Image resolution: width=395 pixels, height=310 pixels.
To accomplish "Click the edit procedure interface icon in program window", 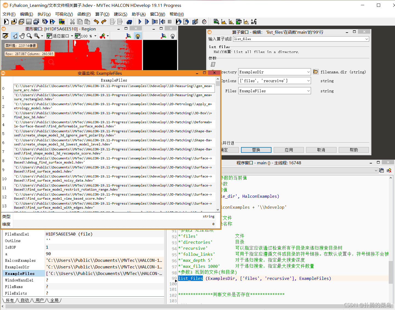I will (x=382, y=170).
